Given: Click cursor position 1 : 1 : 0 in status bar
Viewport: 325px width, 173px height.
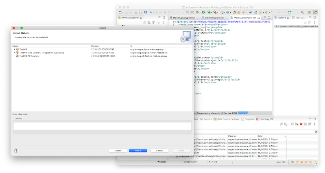Looking at the screenshot, I should point(213,162).
